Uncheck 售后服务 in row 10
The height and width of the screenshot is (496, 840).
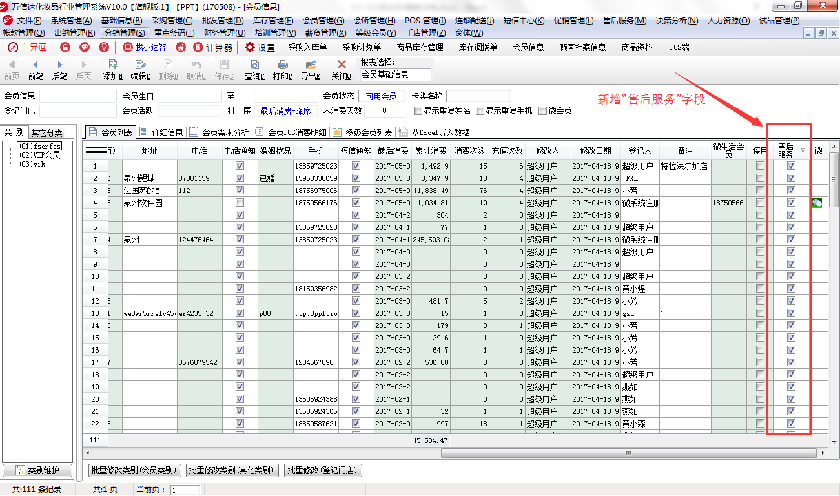pyautogui.click(x=791, y=276)
